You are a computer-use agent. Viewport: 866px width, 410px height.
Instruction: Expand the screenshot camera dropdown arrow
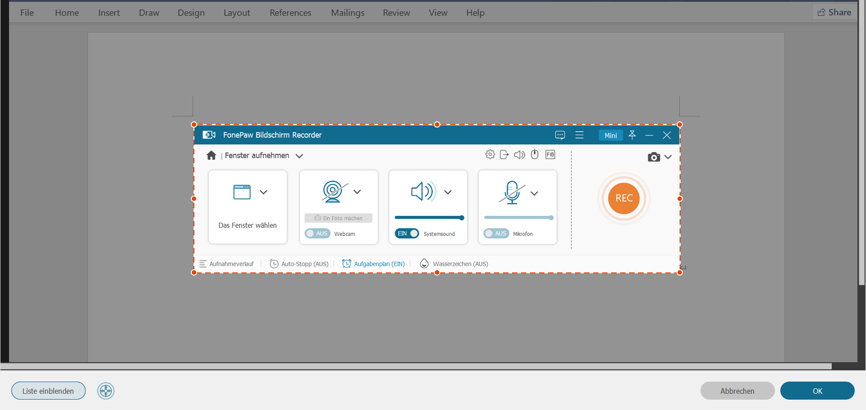(x=668, y=157)
